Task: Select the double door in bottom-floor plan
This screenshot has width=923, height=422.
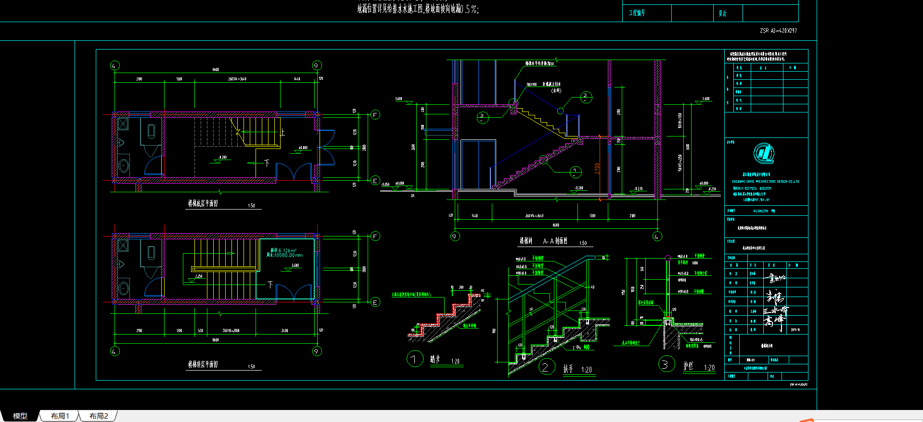Action: 293,172
